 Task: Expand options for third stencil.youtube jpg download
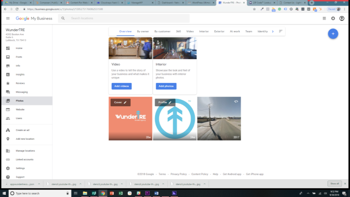tap(163, 184)
